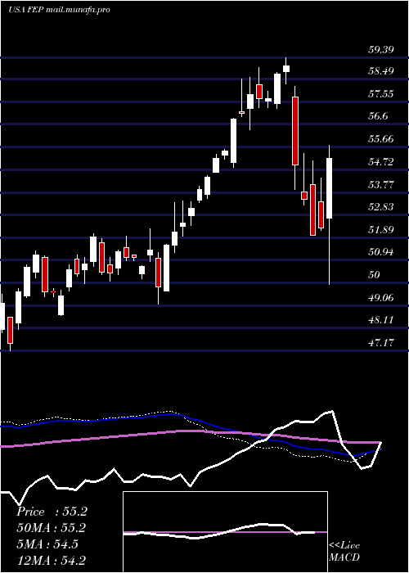Viewport: 409px width, 573px height.
Task: Click the 55.66 price axis label
Action: click(x=380, y=139)
